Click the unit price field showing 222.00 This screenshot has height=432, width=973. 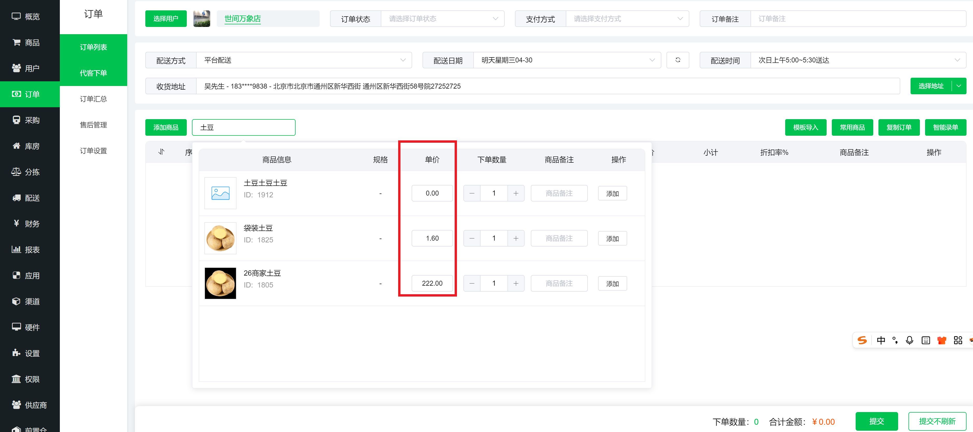[432, 283]
